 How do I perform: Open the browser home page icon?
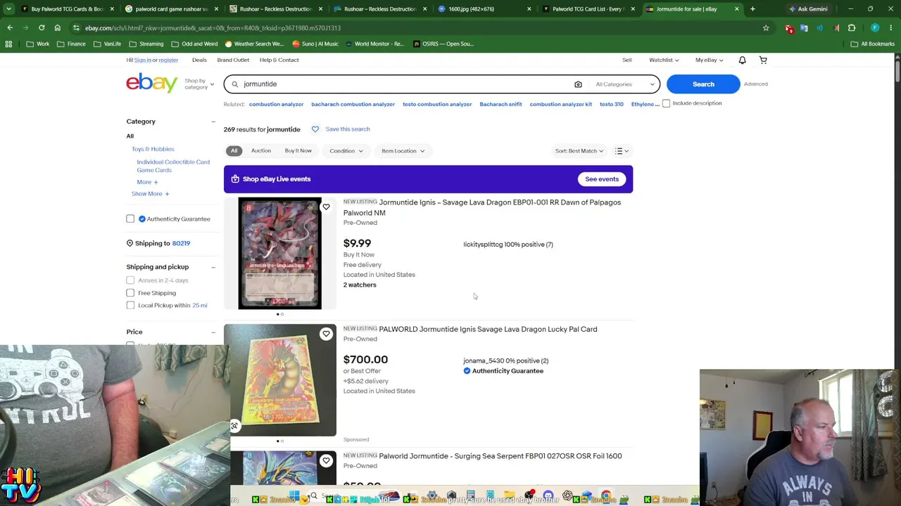pyautogui.click(x=57, y=27)
